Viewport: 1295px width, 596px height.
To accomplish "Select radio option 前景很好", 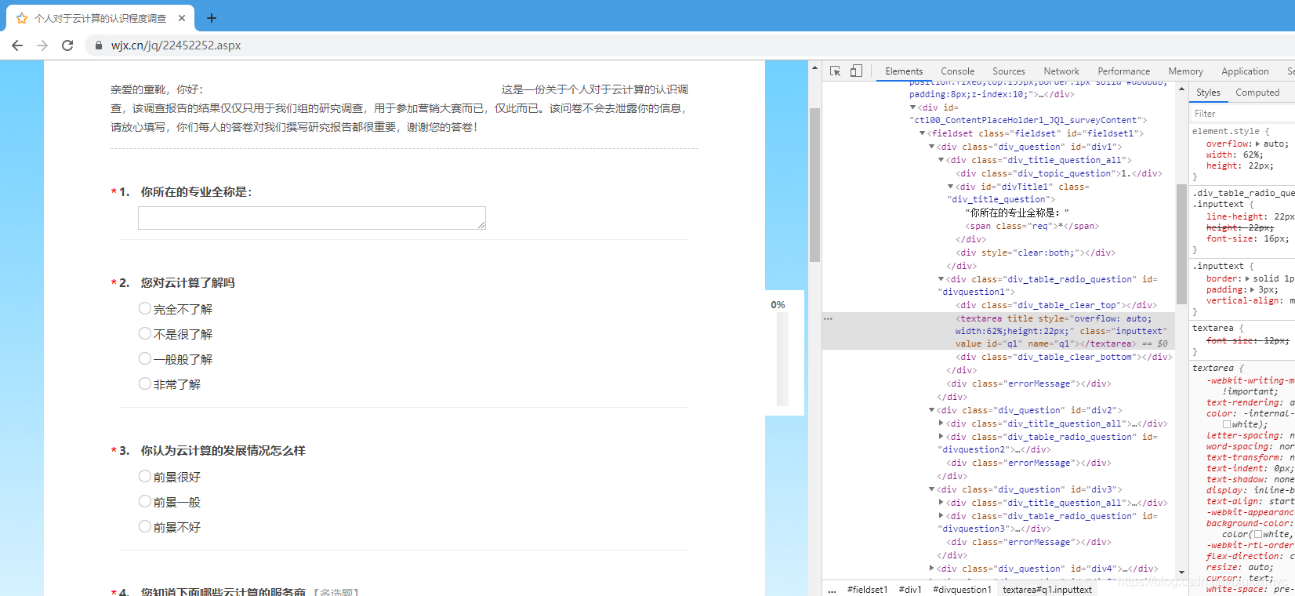I will pyautogui.click(x=144, y=476).
